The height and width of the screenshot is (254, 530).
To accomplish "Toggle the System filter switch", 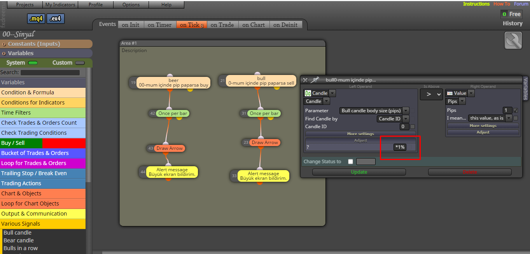I will [x=33, y=63].
